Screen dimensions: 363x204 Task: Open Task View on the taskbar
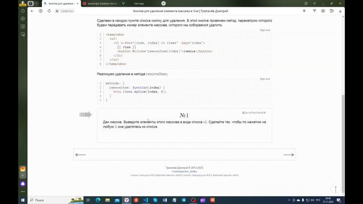(x=88, y=200)
